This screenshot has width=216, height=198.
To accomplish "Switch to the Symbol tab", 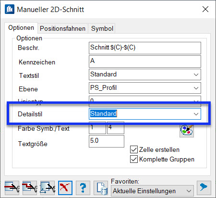I will tap(102, 28).
